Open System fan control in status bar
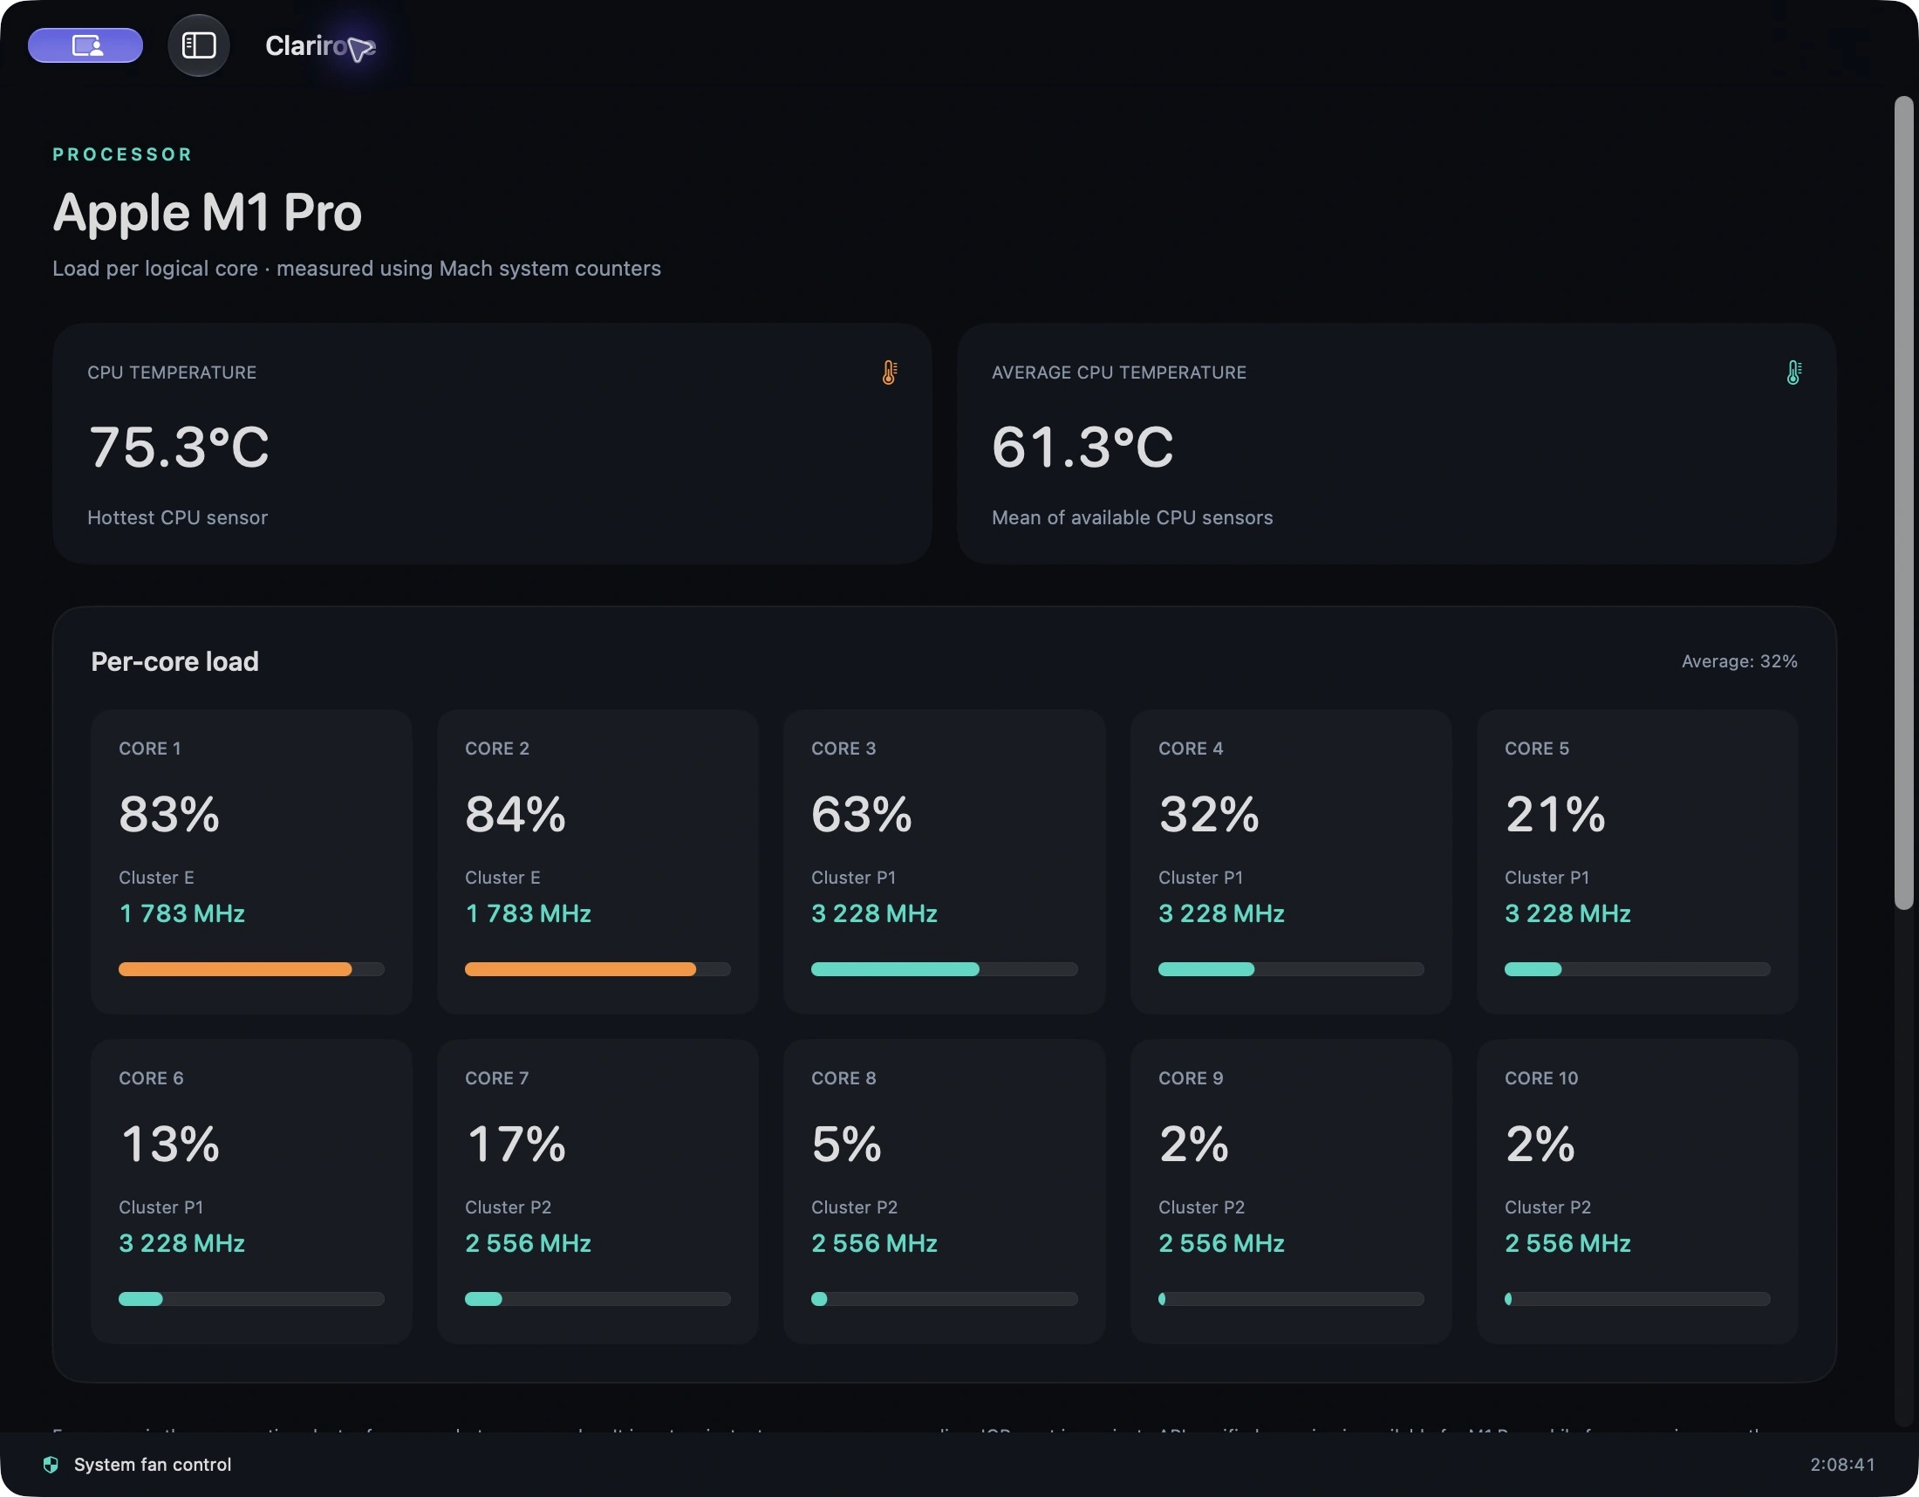1919x1497 pixels. pyautogui.click(x=152, y=1465)
